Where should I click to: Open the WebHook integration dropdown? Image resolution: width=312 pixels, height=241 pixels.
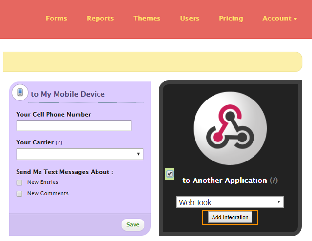(230, 202)
